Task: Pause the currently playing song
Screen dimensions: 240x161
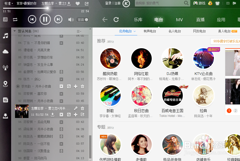Action: (x=45, y=19)
